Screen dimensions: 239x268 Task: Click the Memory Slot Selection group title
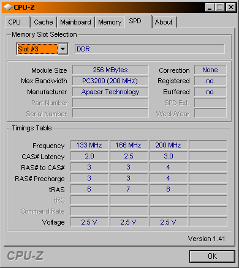[x=44, y=34]
